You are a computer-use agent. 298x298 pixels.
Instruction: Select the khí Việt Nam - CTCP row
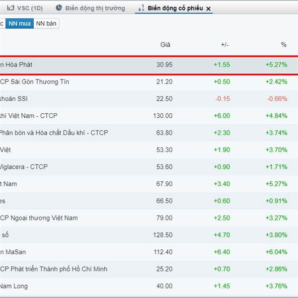(x=149, y=116)
